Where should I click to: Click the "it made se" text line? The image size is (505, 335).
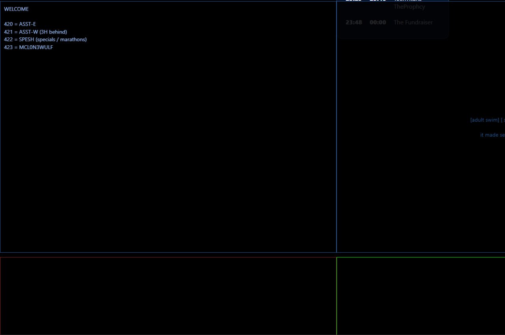pyautogui.click(x=492, y=135)
